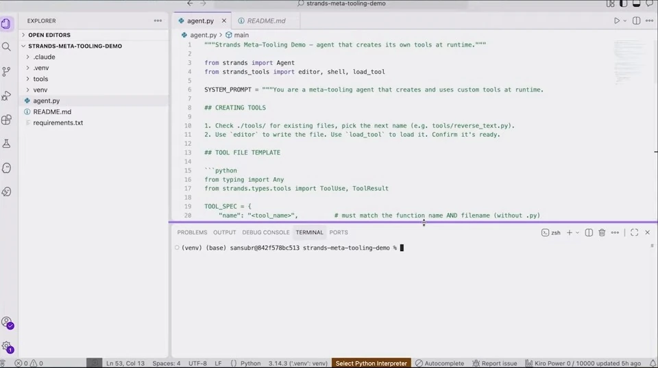Change indentation via Spaces: 4

(x=166, y=363)
